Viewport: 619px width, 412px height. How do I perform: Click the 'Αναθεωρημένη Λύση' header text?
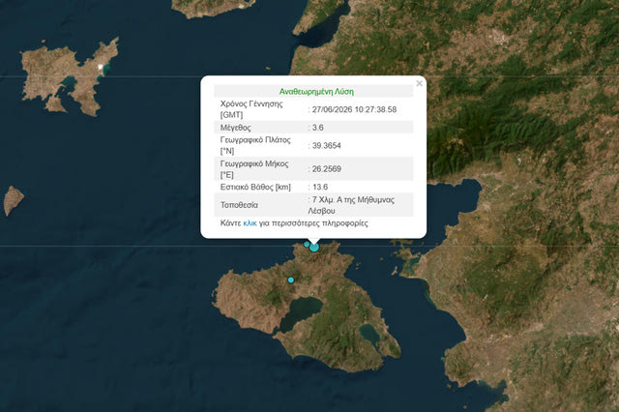(x=316, y=92)
